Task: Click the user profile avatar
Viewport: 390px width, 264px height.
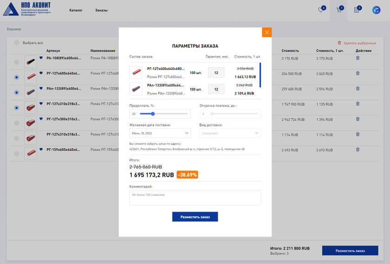Action: pyautogui.click(x=376, y=10)
